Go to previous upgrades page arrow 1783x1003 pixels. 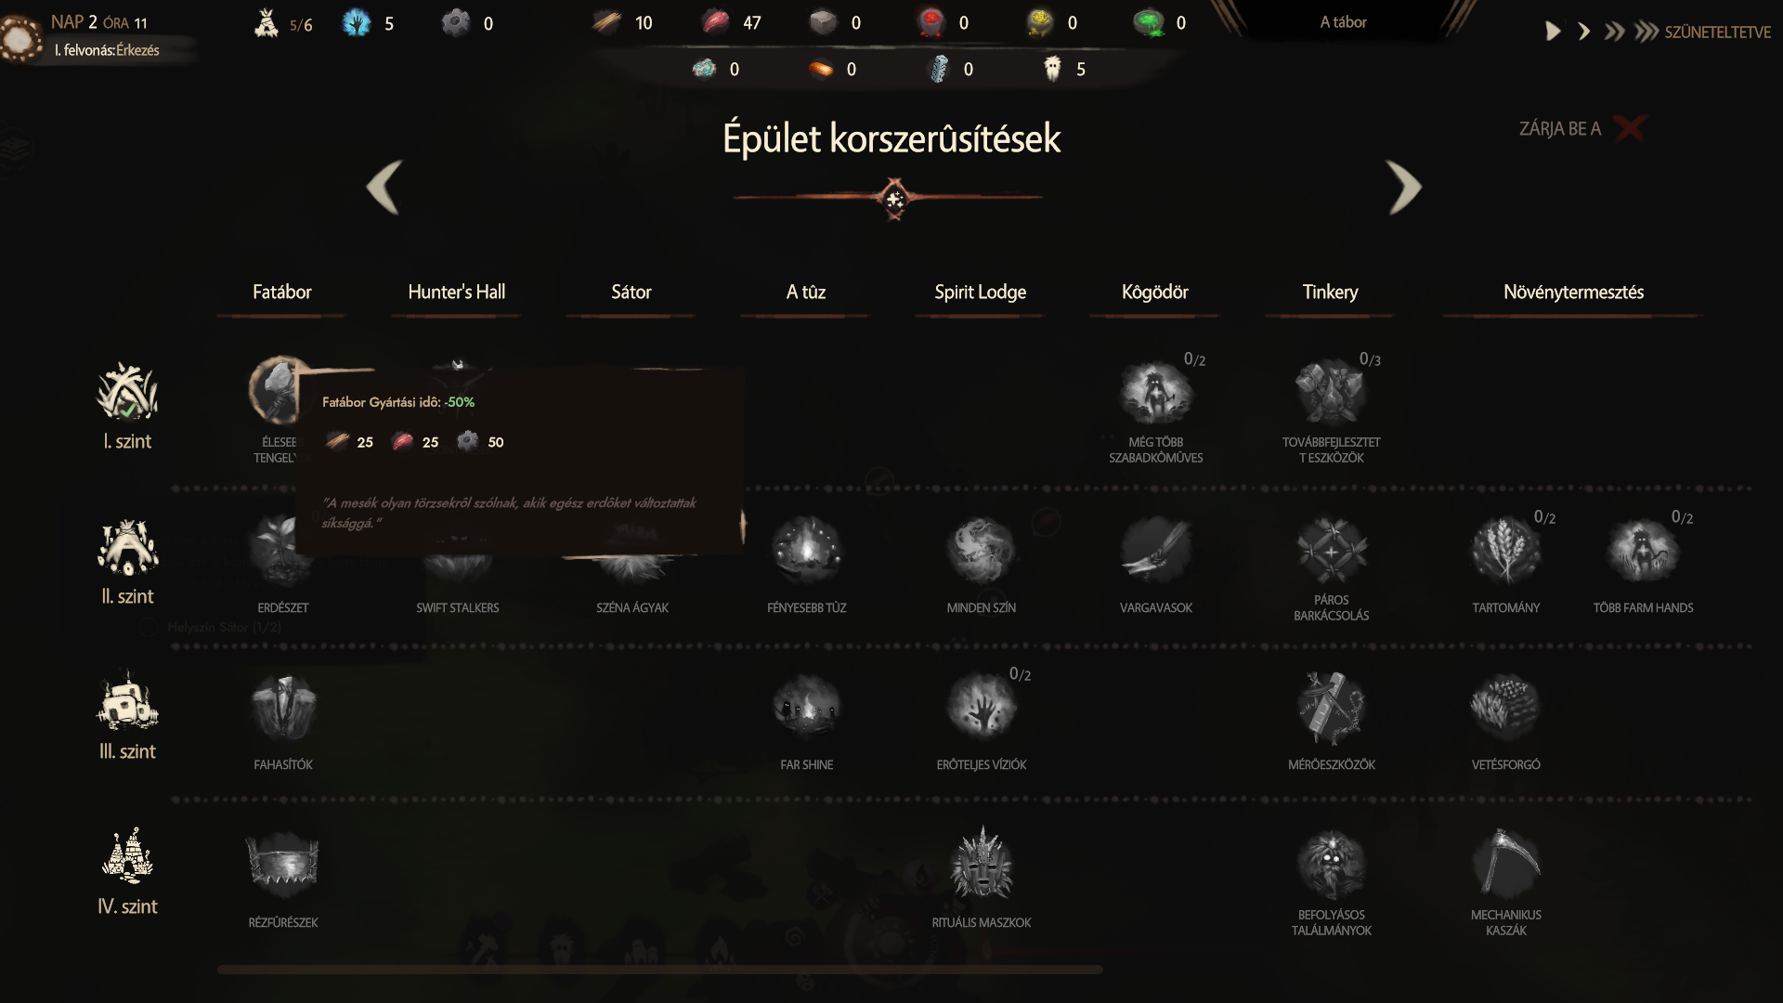pyautogui.click(x=384, y=187)
